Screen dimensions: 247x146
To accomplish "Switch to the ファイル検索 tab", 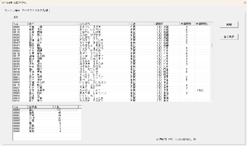I will [12, 11].
